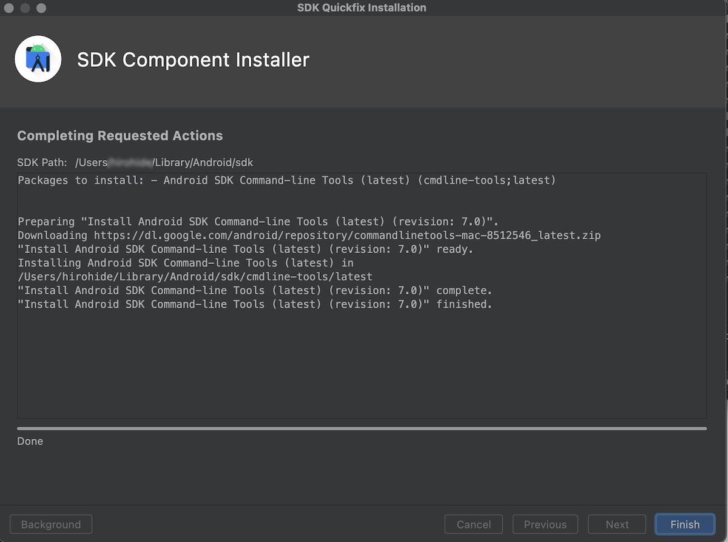Click the Downloading URL line in the log
This screenshot has height=542, width=728.
(309, 235)
